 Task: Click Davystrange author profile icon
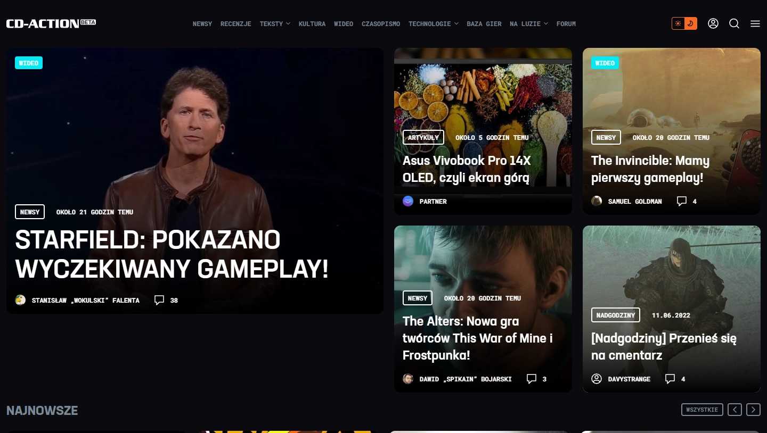(x=597, y=379)
